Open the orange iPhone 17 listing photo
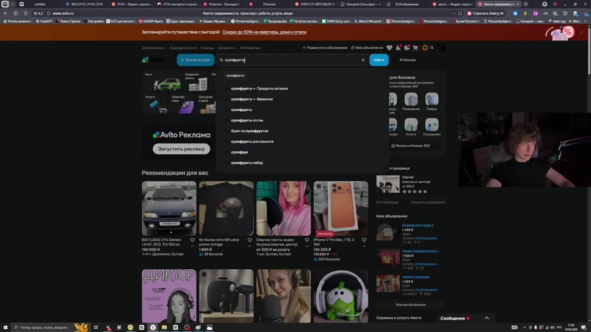The height and width of the screenshot is (332, 591). (x=341, y=208)
